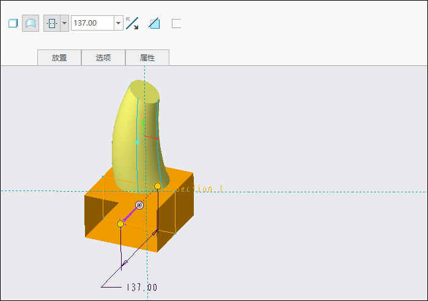Open the 属性 tab
Screen dimensions: 428x301
point(147,57)
